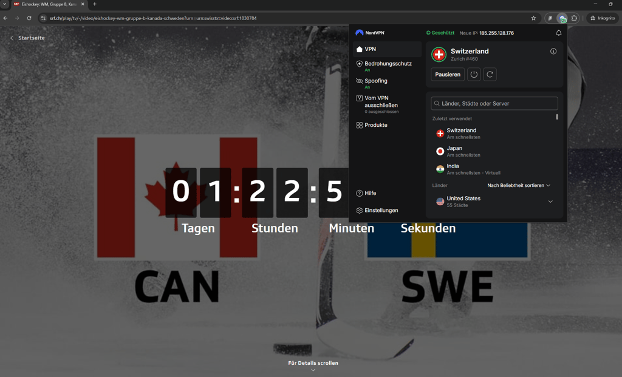Click the Zurich #460 server label
The image size is (622, 377).
pos(464,59)
